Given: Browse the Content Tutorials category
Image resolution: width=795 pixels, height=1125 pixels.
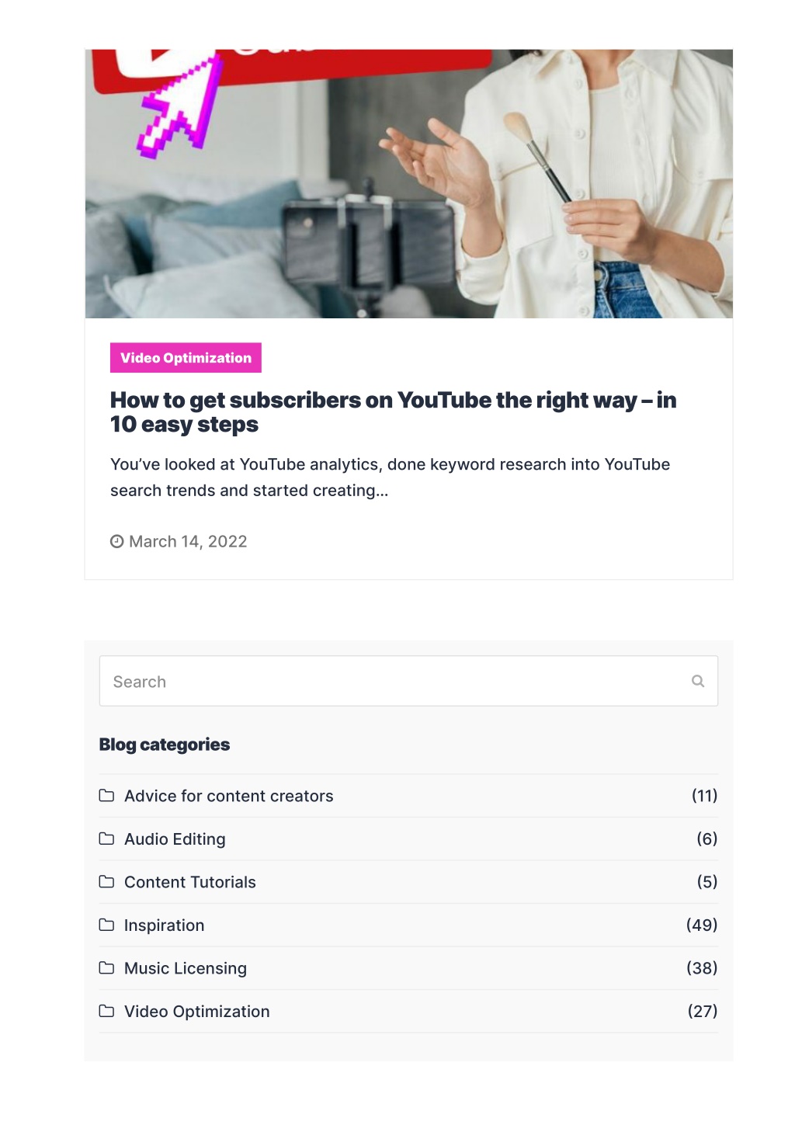Looking at the screenshot, I should 189,882.
